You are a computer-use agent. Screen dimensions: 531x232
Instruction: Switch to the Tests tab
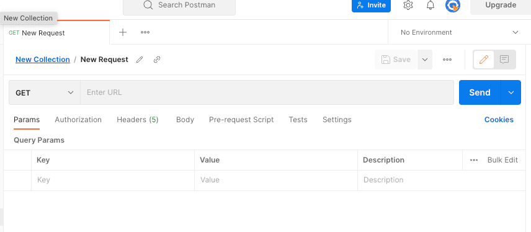(298, 120)
